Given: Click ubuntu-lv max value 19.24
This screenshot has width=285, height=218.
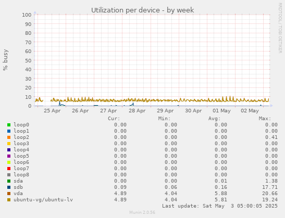Looking at the screenshot, I should click(x=270, y=199).
